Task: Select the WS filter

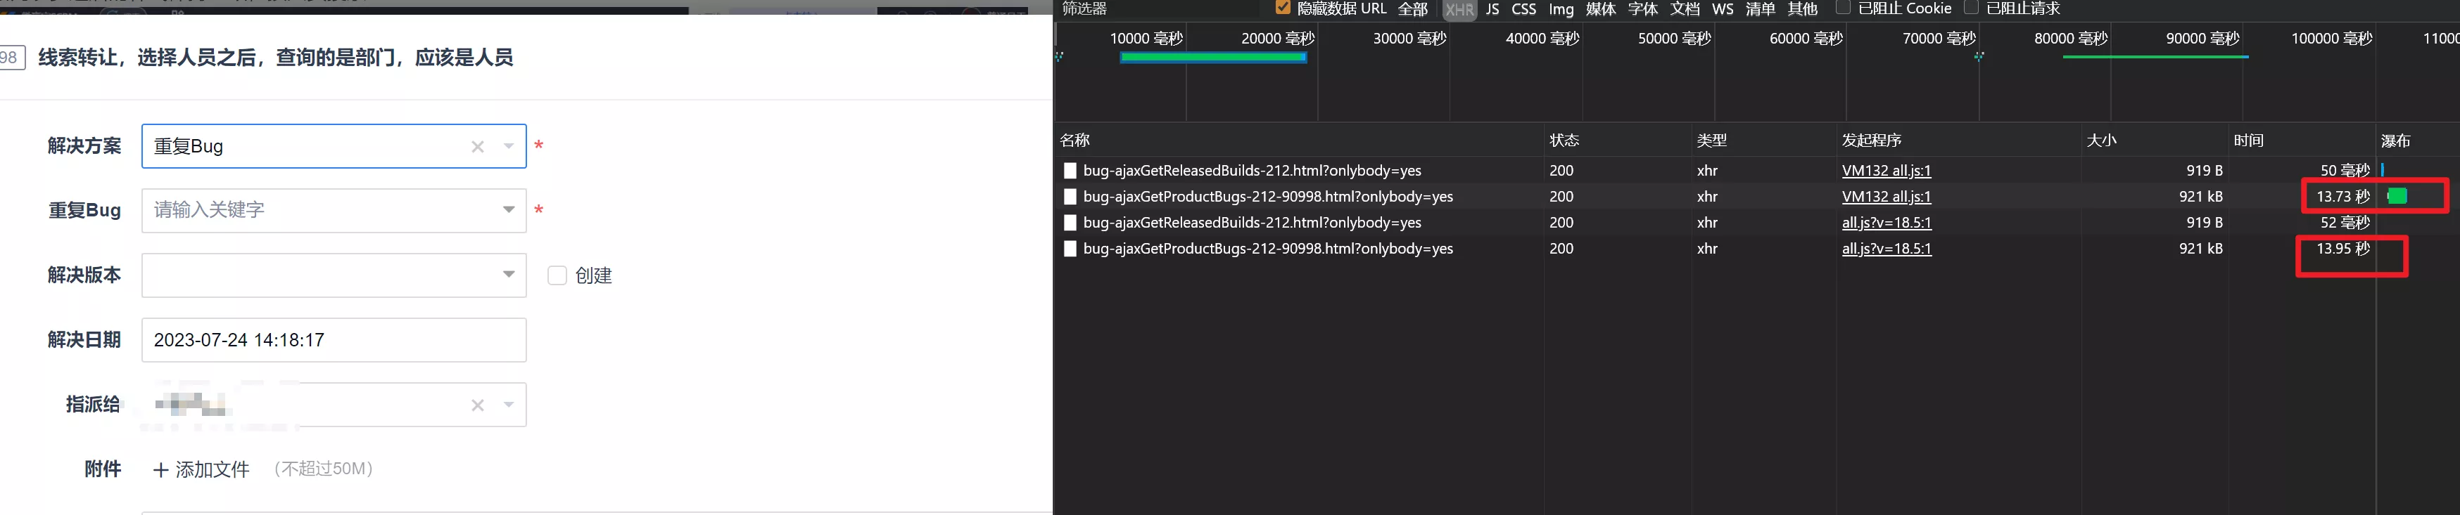Action: [1723, 8]
